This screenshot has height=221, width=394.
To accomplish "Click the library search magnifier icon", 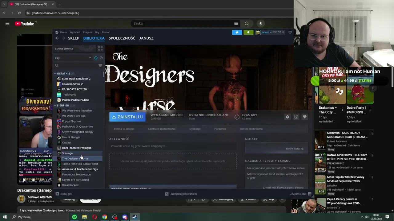I will 57,65.
